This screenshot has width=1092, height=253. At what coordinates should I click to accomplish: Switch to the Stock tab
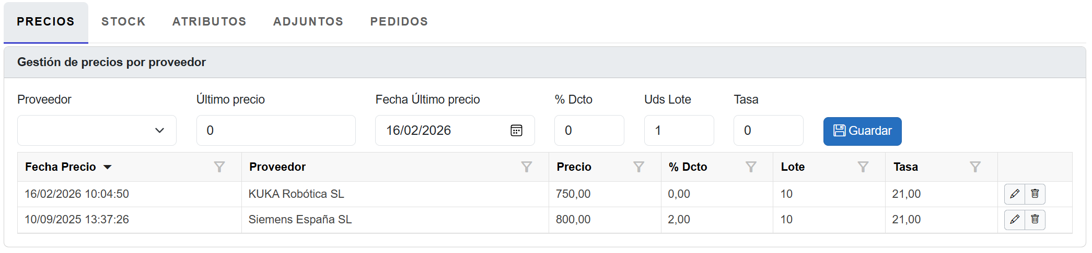point(123,22)
